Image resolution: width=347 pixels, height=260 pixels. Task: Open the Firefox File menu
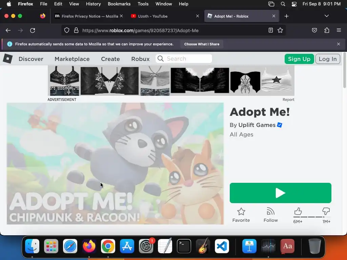[44, 4]
